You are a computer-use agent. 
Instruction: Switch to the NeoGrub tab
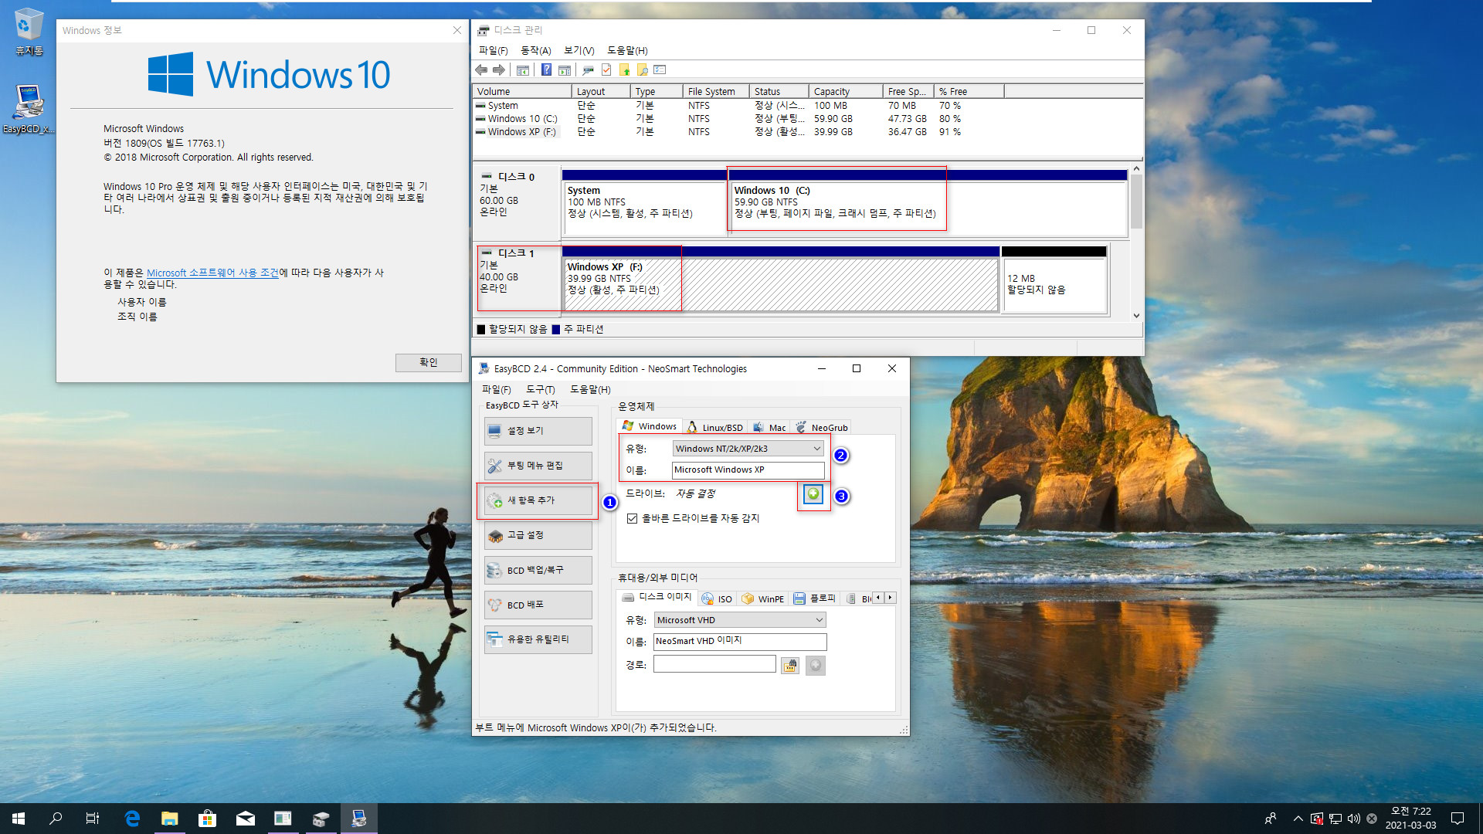pyautogui.click(x=822, y=427)
